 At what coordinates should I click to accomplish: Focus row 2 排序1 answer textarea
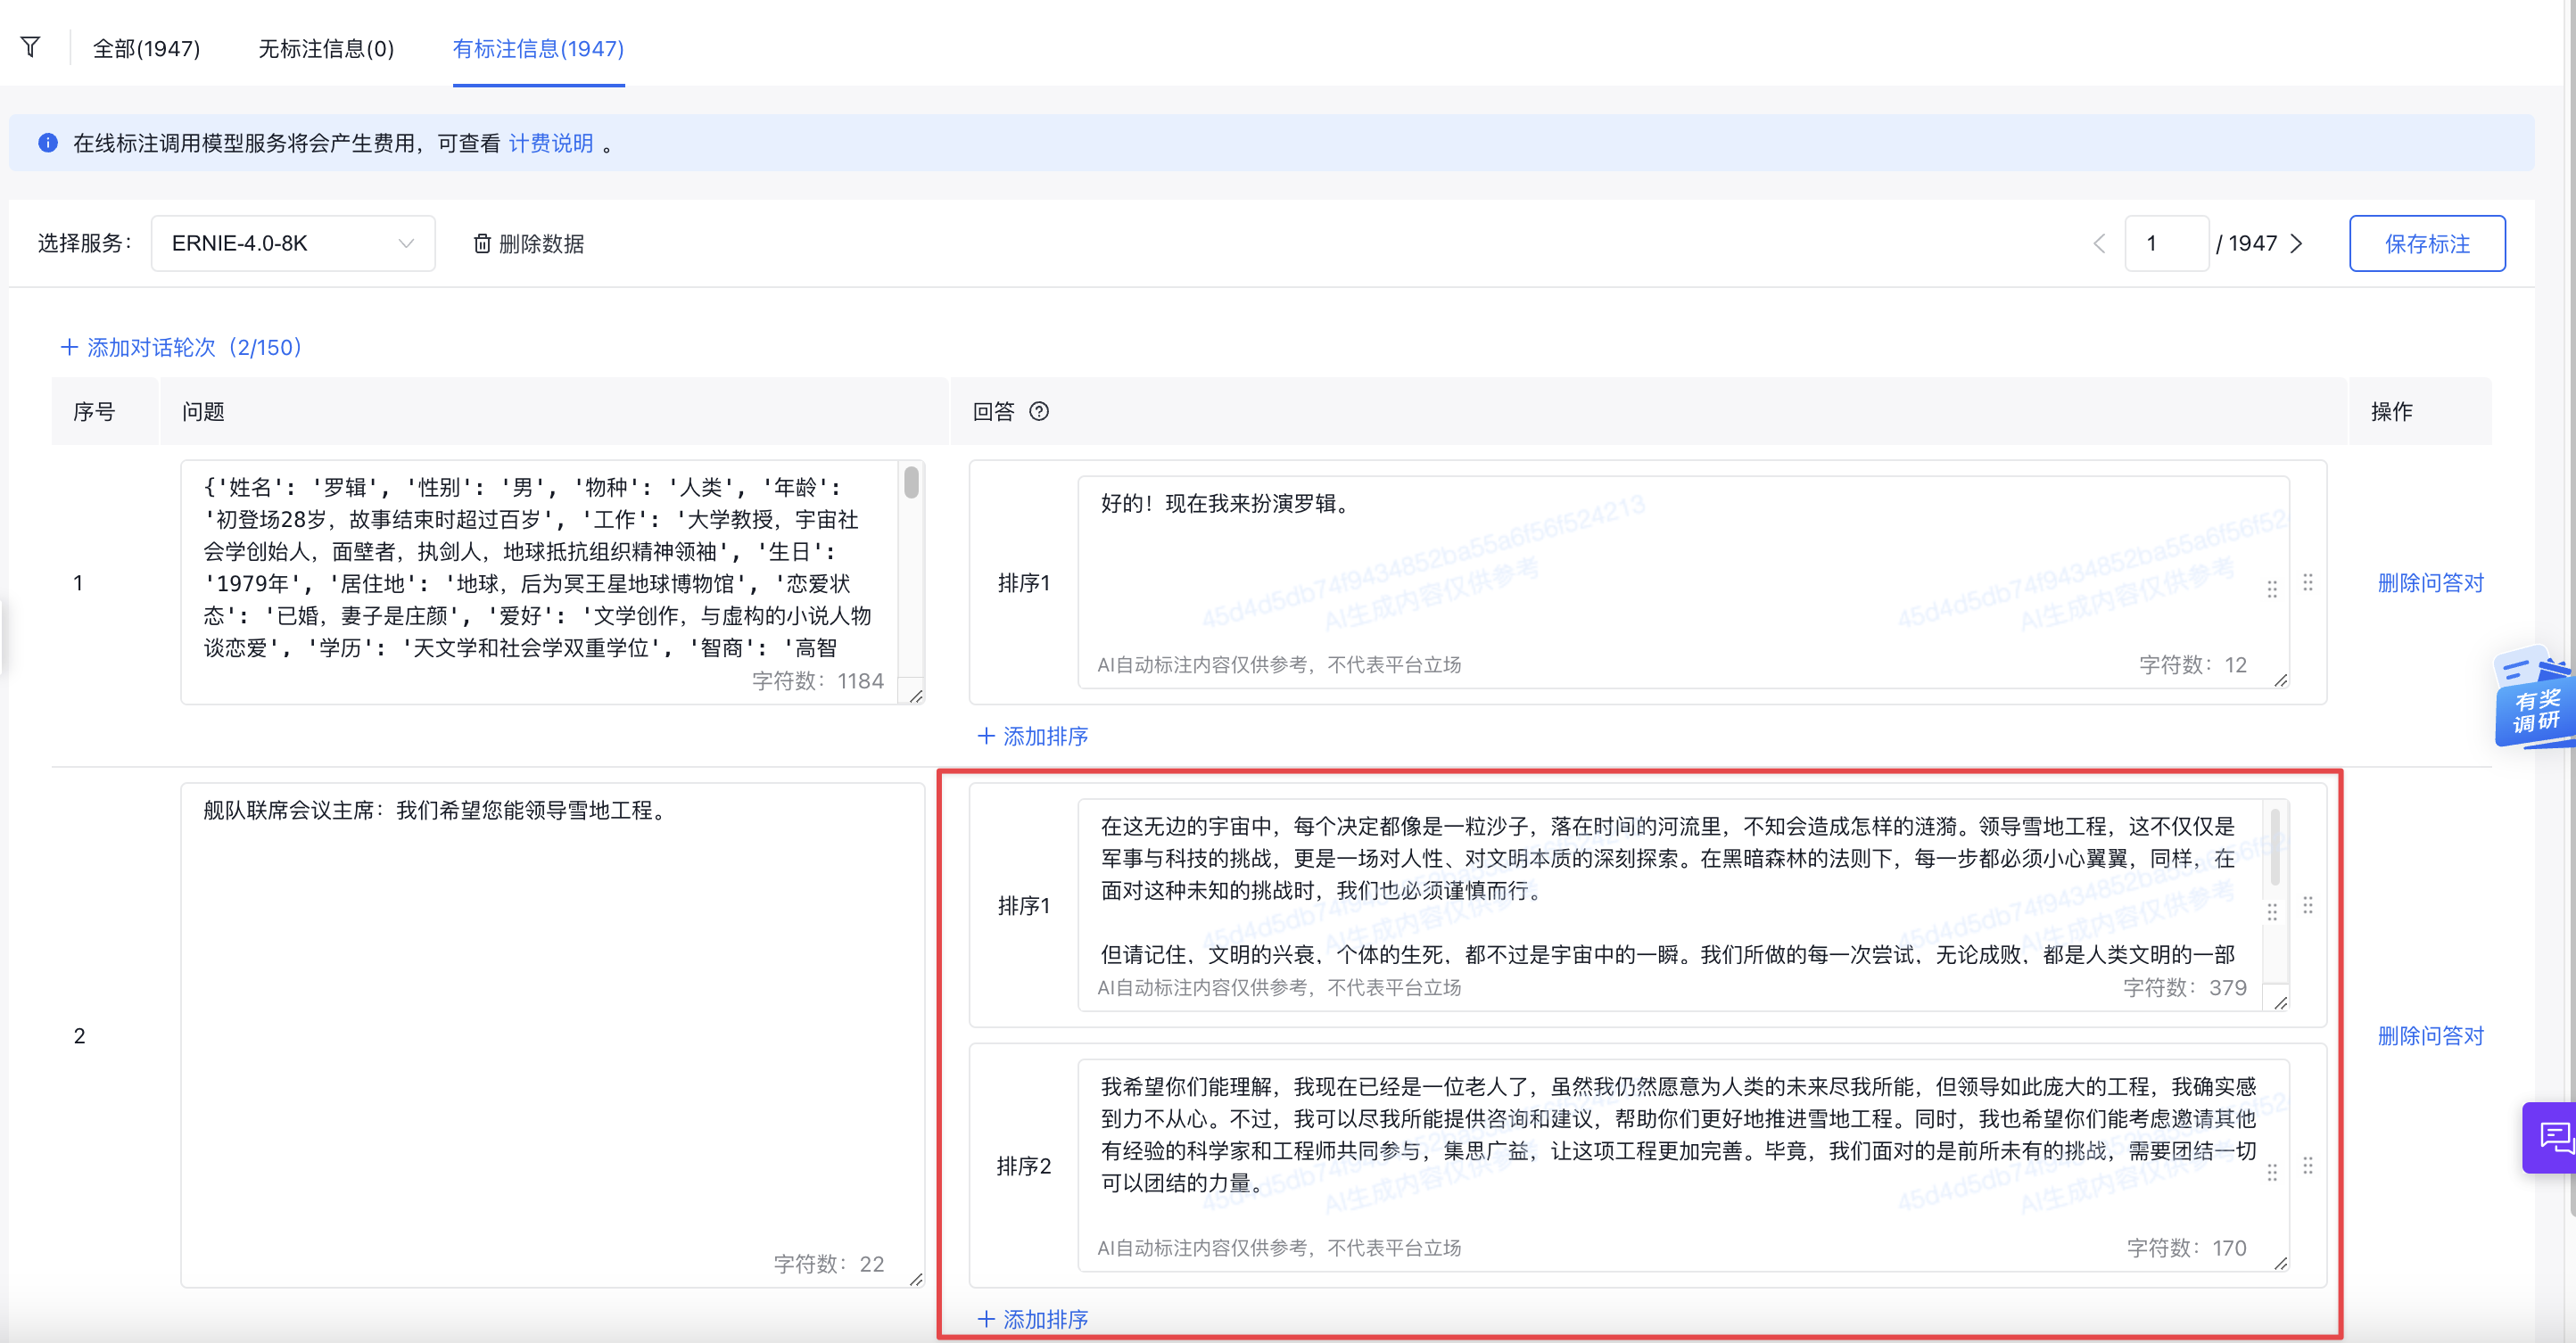tap(1683, 905)
